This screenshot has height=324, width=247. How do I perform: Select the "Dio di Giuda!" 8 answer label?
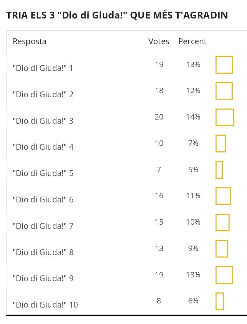(43, 252)
